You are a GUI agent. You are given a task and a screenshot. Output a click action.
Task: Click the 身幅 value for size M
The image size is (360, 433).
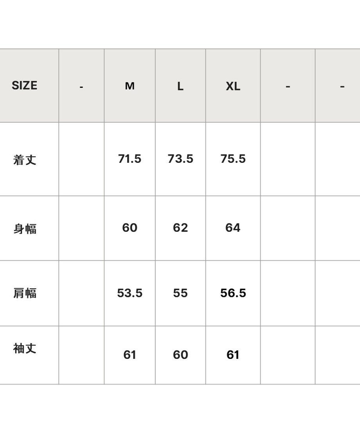pyautogui.click(x=130, y=228)
